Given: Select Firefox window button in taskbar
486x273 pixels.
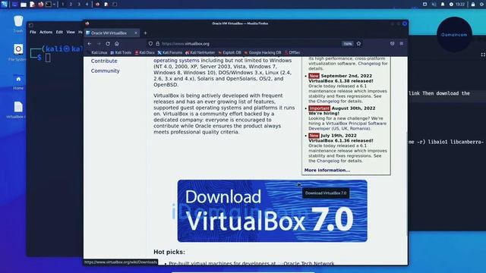Looking at the screenshot, I should (98, 5).
